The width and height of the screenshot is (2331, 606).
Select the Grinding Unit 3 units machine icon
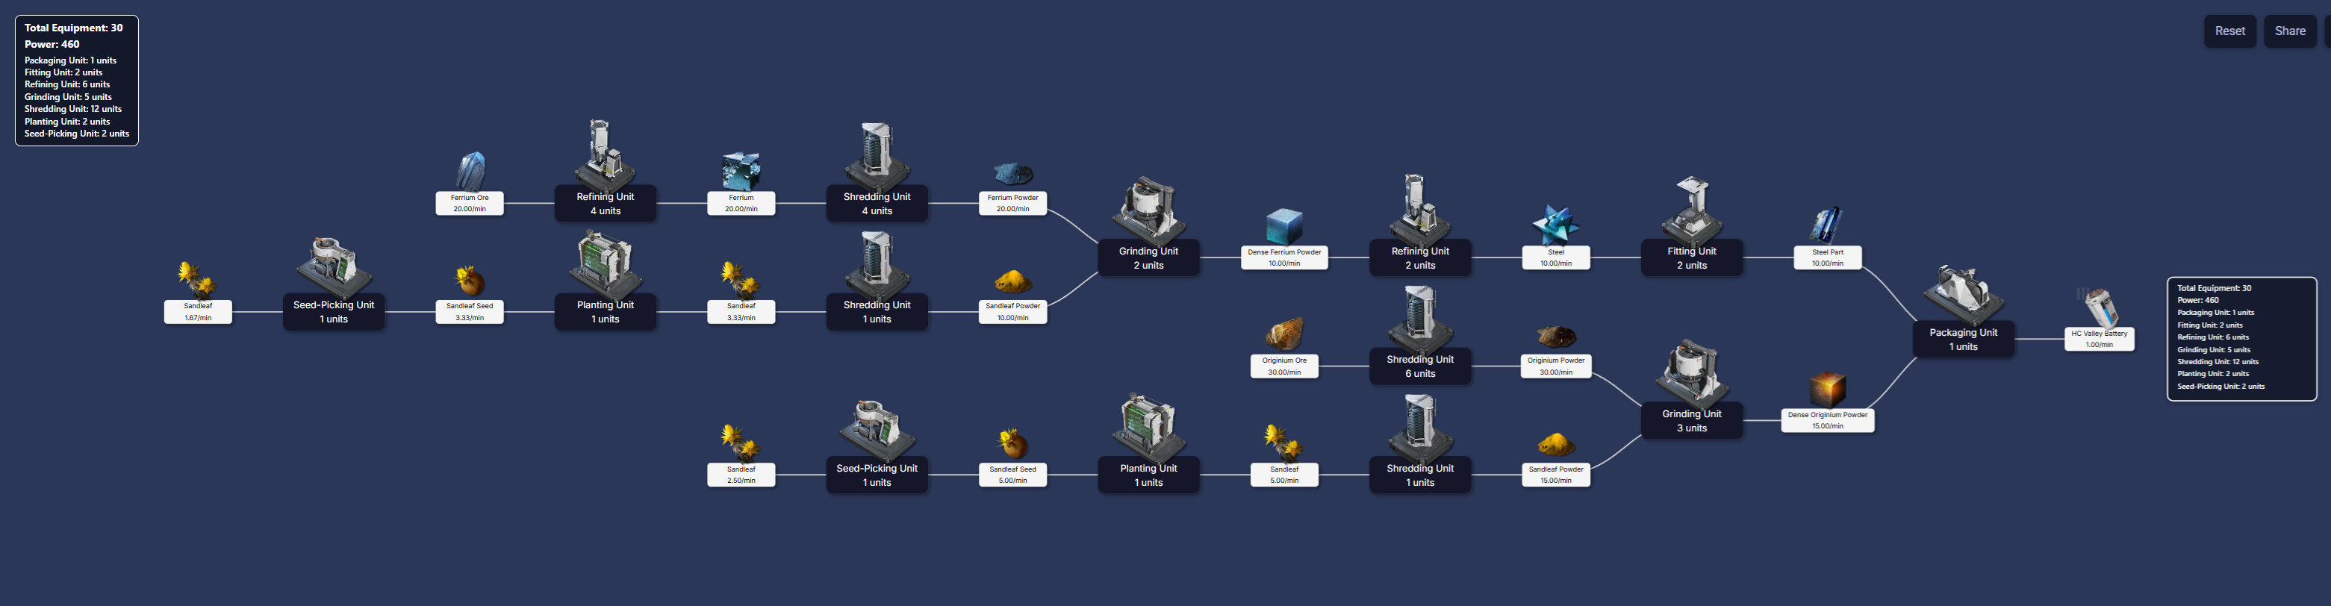click(x=1691, y=372)
